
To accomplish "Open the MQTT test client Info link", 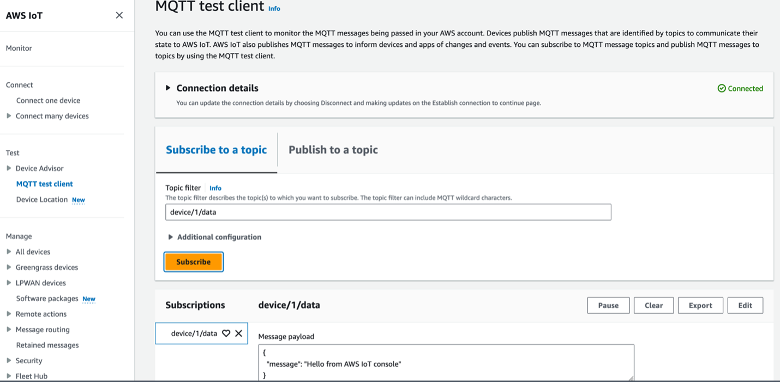I will [274, 8].
